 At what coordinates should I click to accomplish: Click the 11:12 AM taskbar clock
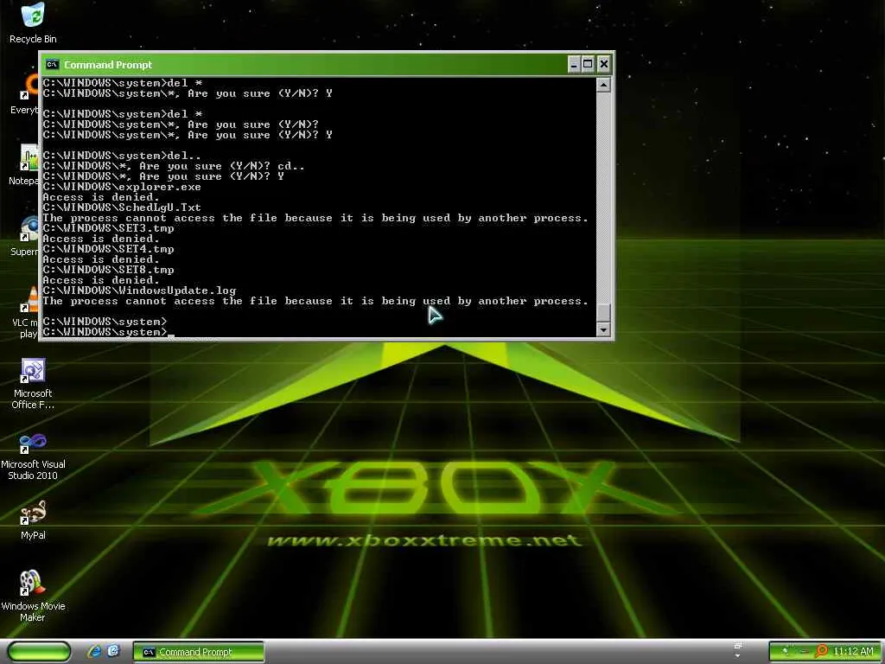click(x=853, y=652)
